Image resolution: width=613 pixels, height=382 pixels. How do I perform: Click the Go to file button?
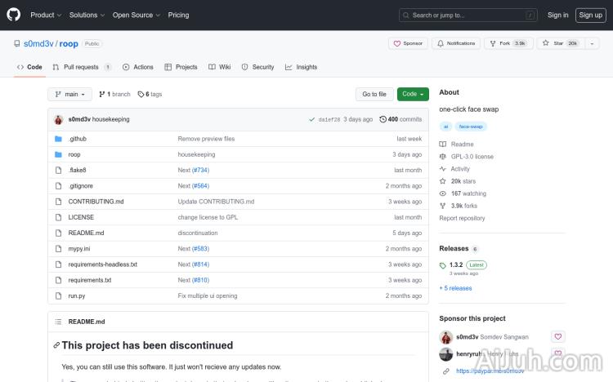pos(374,94)
